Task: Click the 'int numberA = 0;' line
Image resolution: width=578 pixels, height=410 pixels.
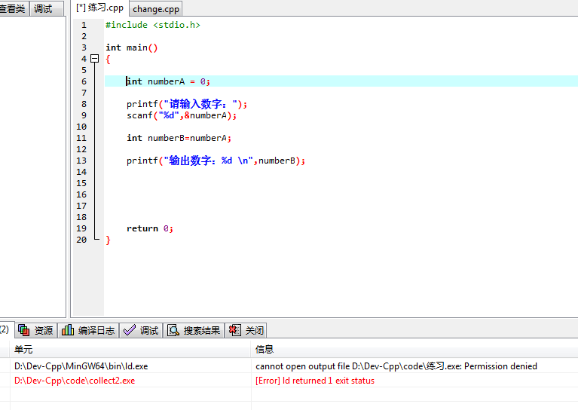Action: 169,81
